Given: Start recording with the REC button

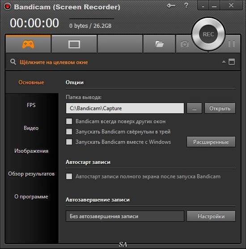Looking at the screenshot, I should tap(208, 34).
